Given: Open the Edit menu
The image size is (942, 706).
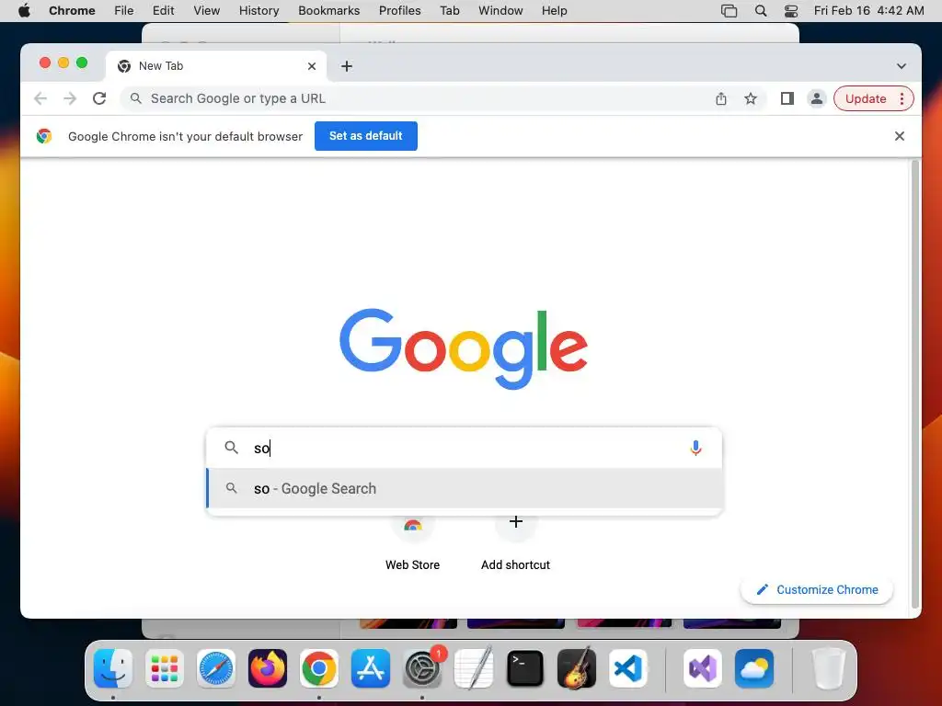Looking at the screenshot, I should point(163,11).
